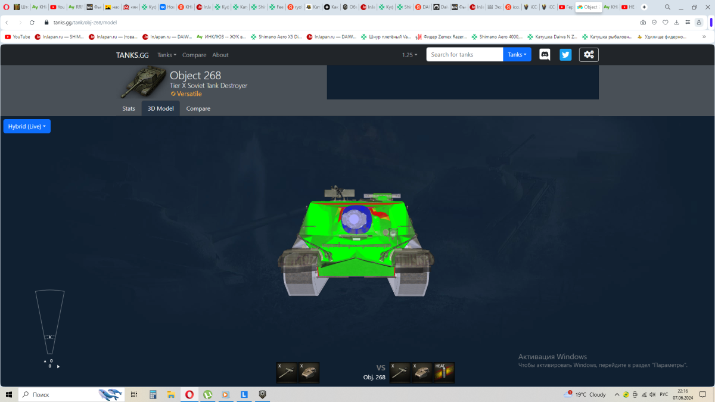715x402 pixels.
Task: Open the browser profile account icon
Action: tap(699, 22)
